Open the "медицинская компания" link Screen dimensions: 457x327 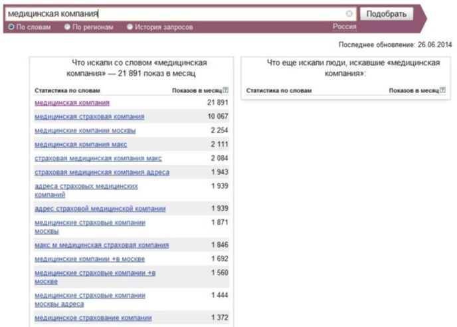point(72,102)
